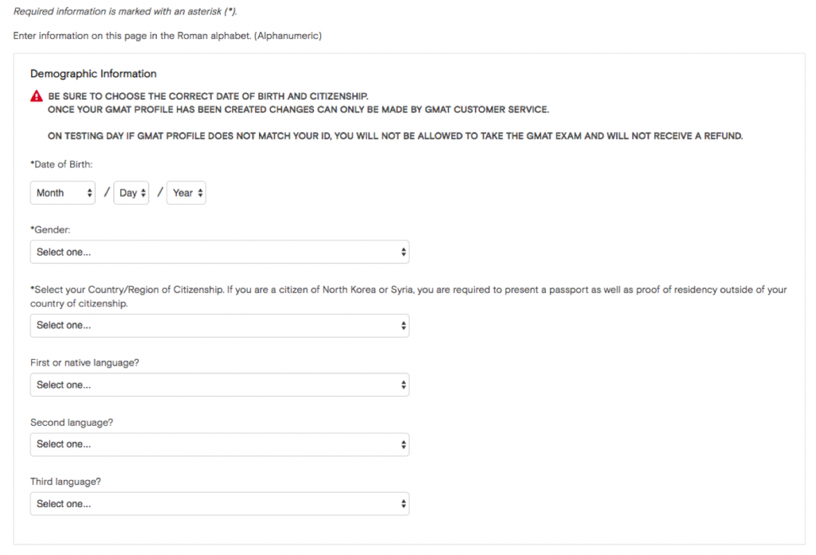
Task: Click the Day dropdown stepper arrows
Action: [142, 193]
